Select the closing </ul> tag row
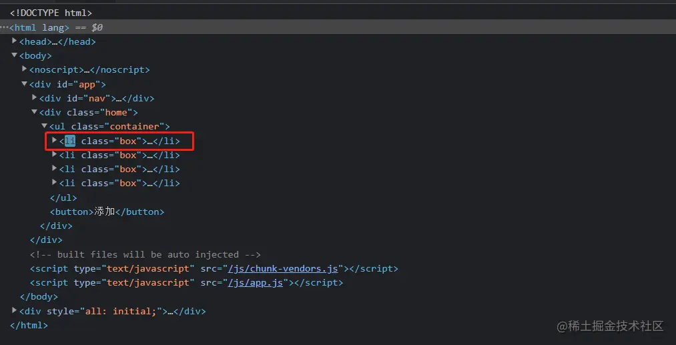 (x=63, y=198)
